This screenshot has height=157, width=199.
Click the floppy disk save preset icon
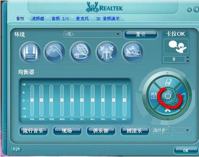click(x=153, y=96)
